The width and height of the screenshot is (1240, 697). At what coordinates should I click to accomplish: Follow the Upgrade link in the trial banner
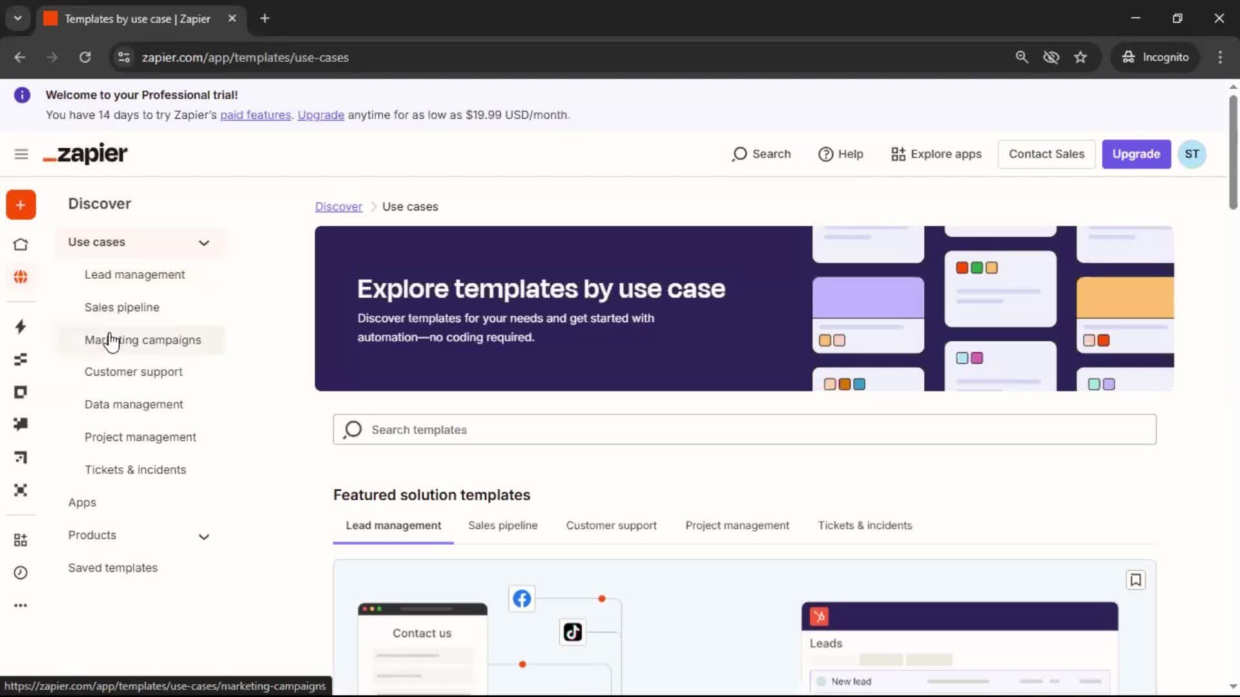pyautogui.click(x=321, y=115)
